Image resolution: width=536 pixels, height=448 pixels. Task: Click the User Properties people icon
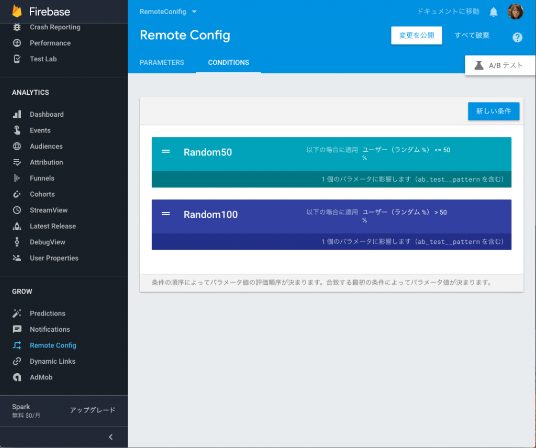(17, 258)
